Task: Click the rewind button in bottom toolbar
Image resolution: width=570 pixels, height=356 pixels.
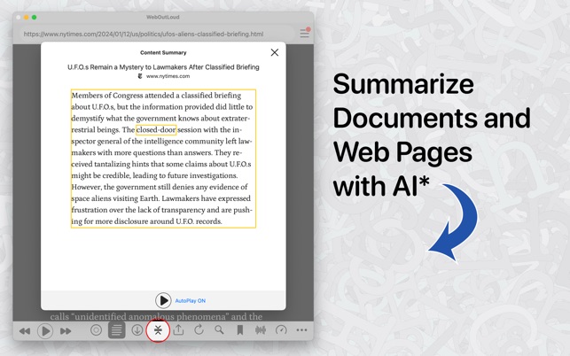Action: (25, 331)
